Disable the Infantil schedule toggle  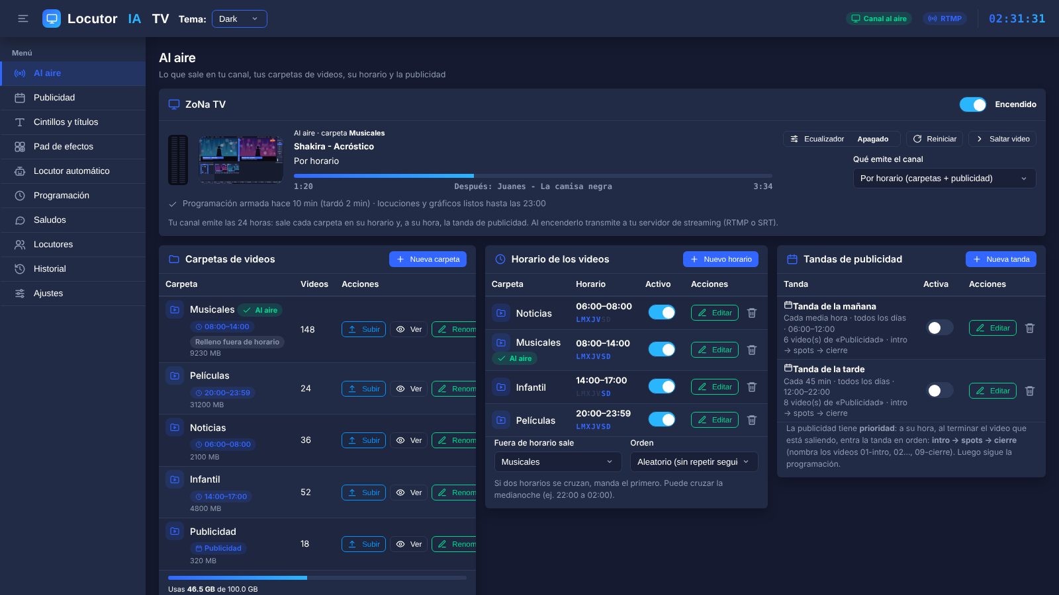(x=662, y=387)
